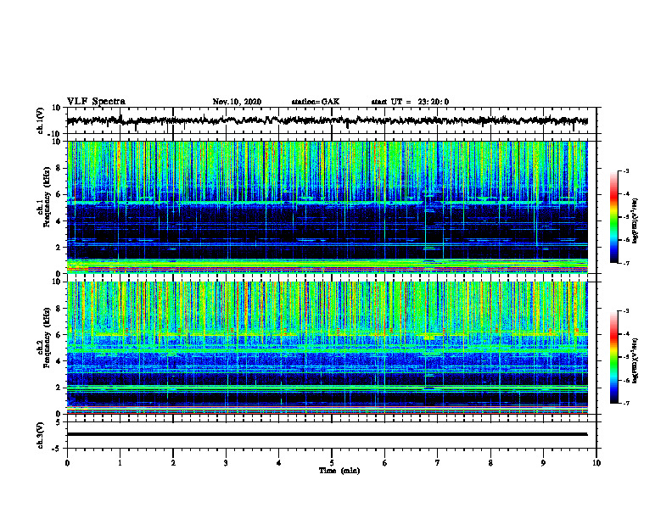The image size is (672, 519).
Task: Click time axis tick label "0"
Action: [67, 463]
